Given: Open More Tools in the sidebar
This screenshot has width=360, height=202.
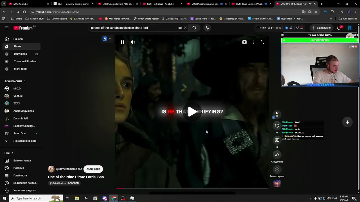Looking at the screenshot, I should [x=21, y=69].
